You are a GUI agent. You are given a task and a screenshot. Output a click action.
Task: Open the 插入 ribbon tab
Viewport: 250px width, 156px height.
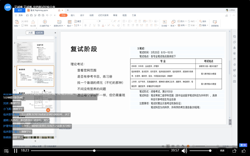[x=73, y=15]
